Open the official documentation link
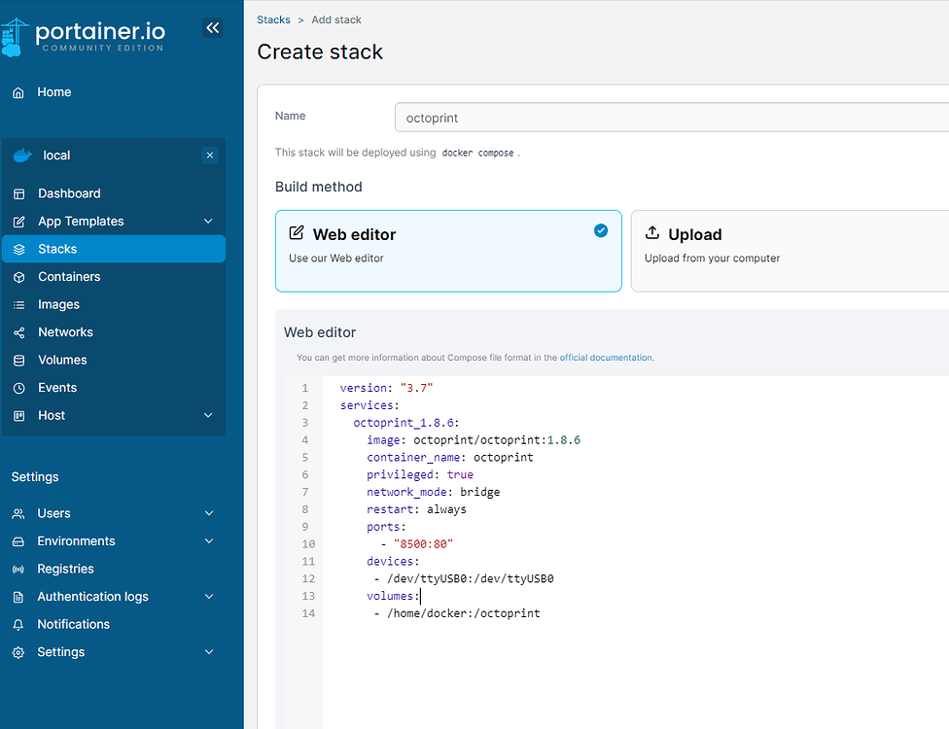 click(x=606, y=358)
